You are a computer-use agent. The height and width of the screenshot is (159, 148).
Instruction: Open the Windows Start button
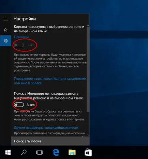point(8,152)
